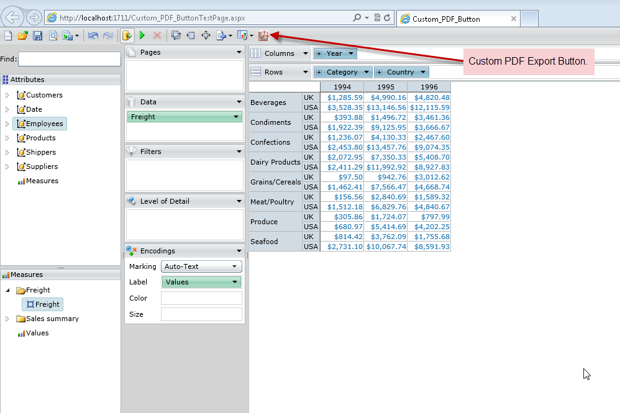Viewport: 620px width, 413px height.
Task: Save using the floppy disk icon
Action: click(37, 35)
